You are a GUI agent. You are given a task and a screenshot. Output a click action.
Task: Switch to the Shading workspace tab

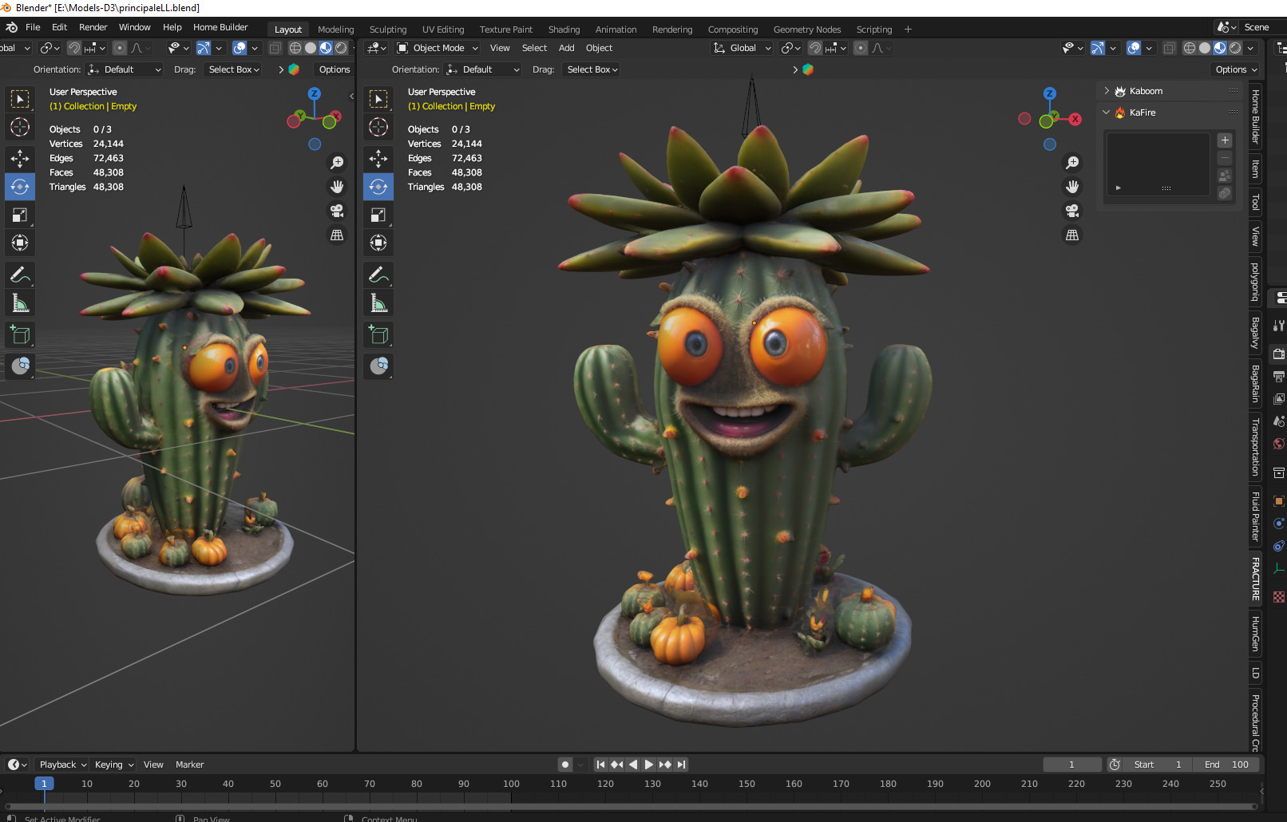point(564,30)
